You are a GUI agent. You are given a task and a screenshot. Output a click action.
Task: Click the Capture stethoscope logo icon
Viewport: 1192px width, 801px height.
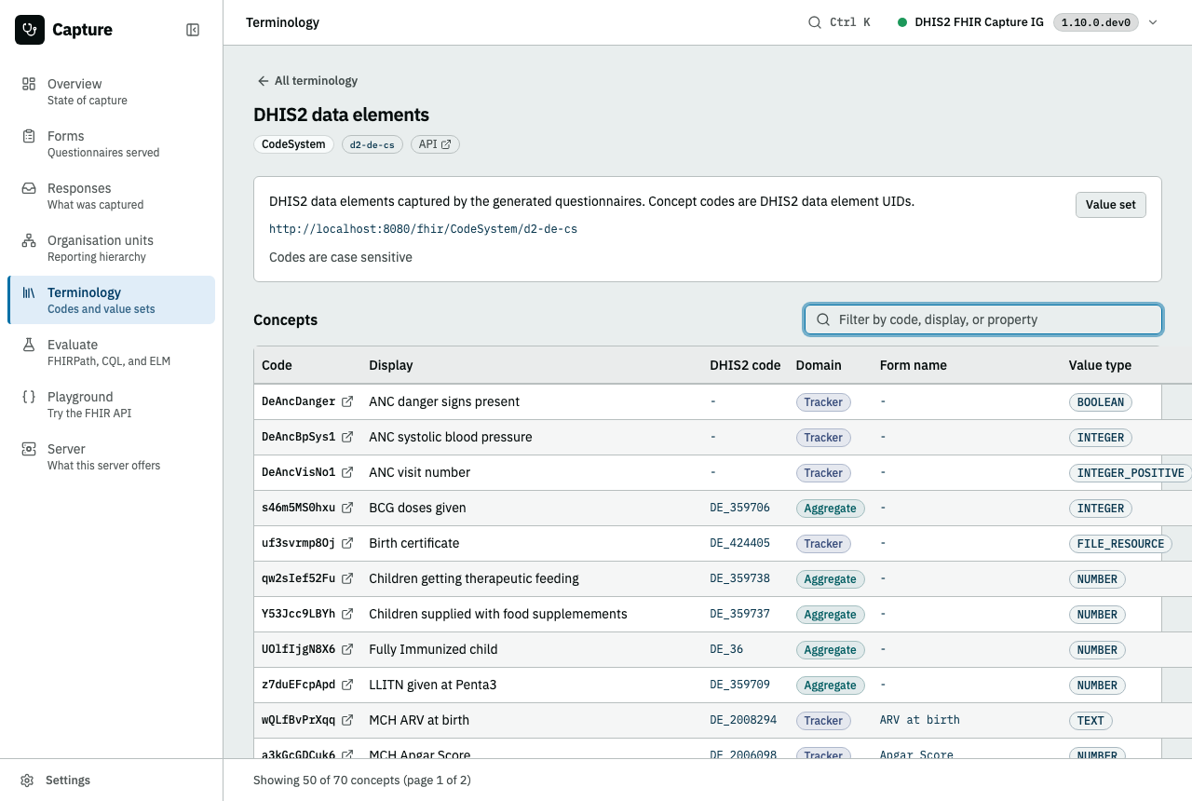tap(30, 30)
